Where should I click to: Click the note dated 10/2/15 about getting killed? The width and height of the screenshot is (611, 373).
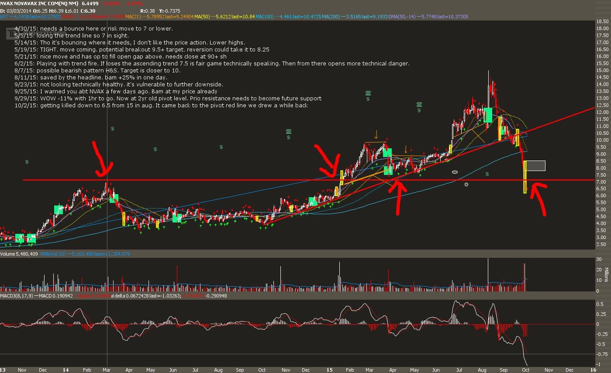161,106
